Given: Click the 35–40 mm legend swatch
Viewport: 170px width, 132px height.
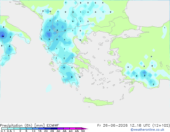Looking at the screenshot, I should [66, 128].
